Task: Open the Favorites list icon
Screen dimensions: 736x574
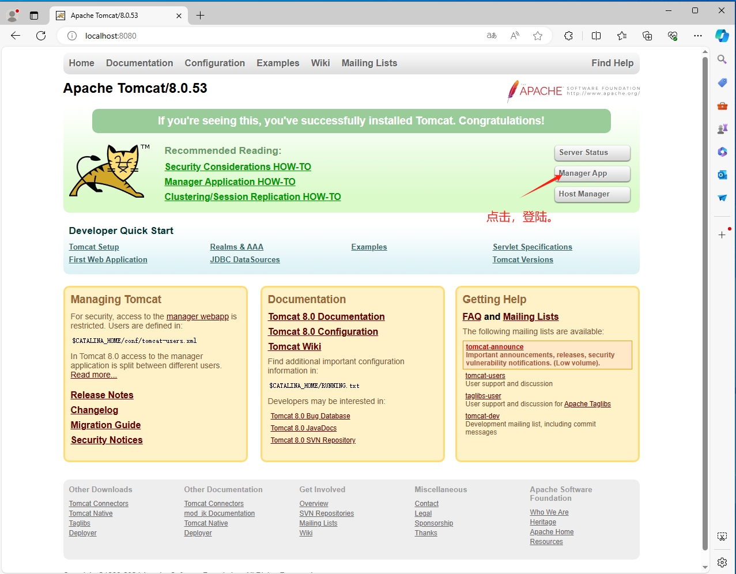Action: (x=622, y=36)
